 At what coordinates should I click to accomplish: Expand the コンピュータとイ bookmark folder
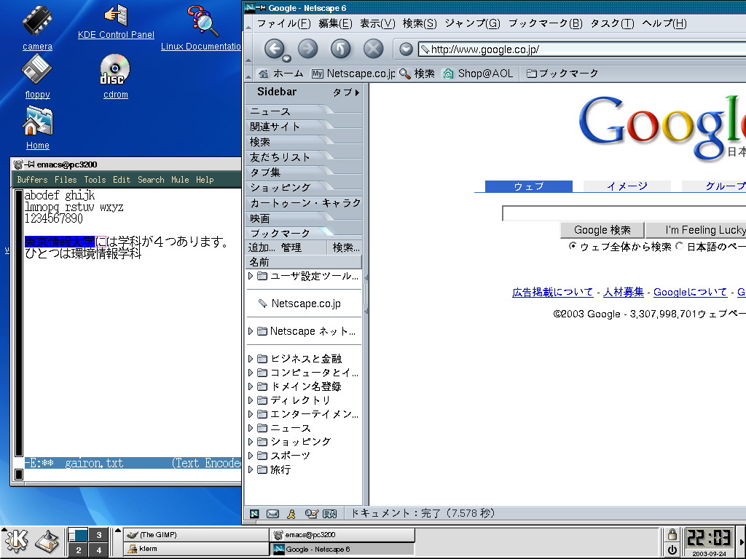(x=251, y=372)
